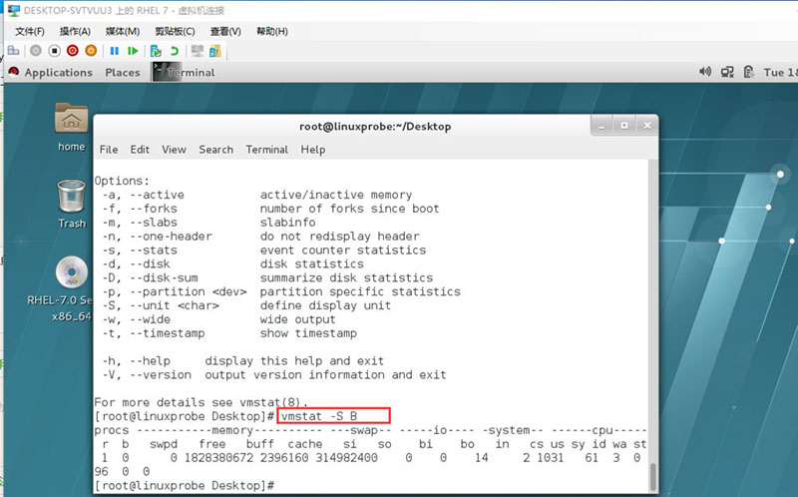
Task: Click the green Revert arrow icon
Action: click(x=175, y=50)
